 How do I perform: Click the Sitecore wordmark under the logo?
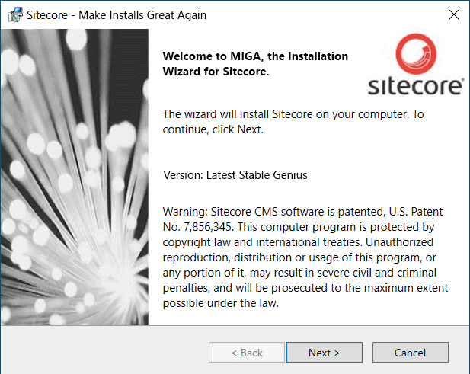tap(416, 85)
